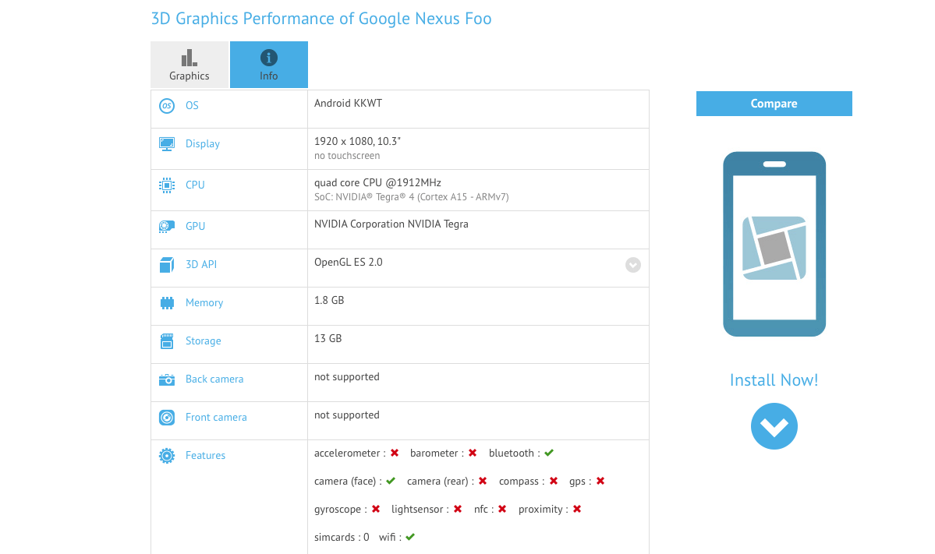Expand the OpenGL ES 2.0 details chevron
The height and width of the screenshot is (554, 935).
pyautogui.click(x=633, y=265)
